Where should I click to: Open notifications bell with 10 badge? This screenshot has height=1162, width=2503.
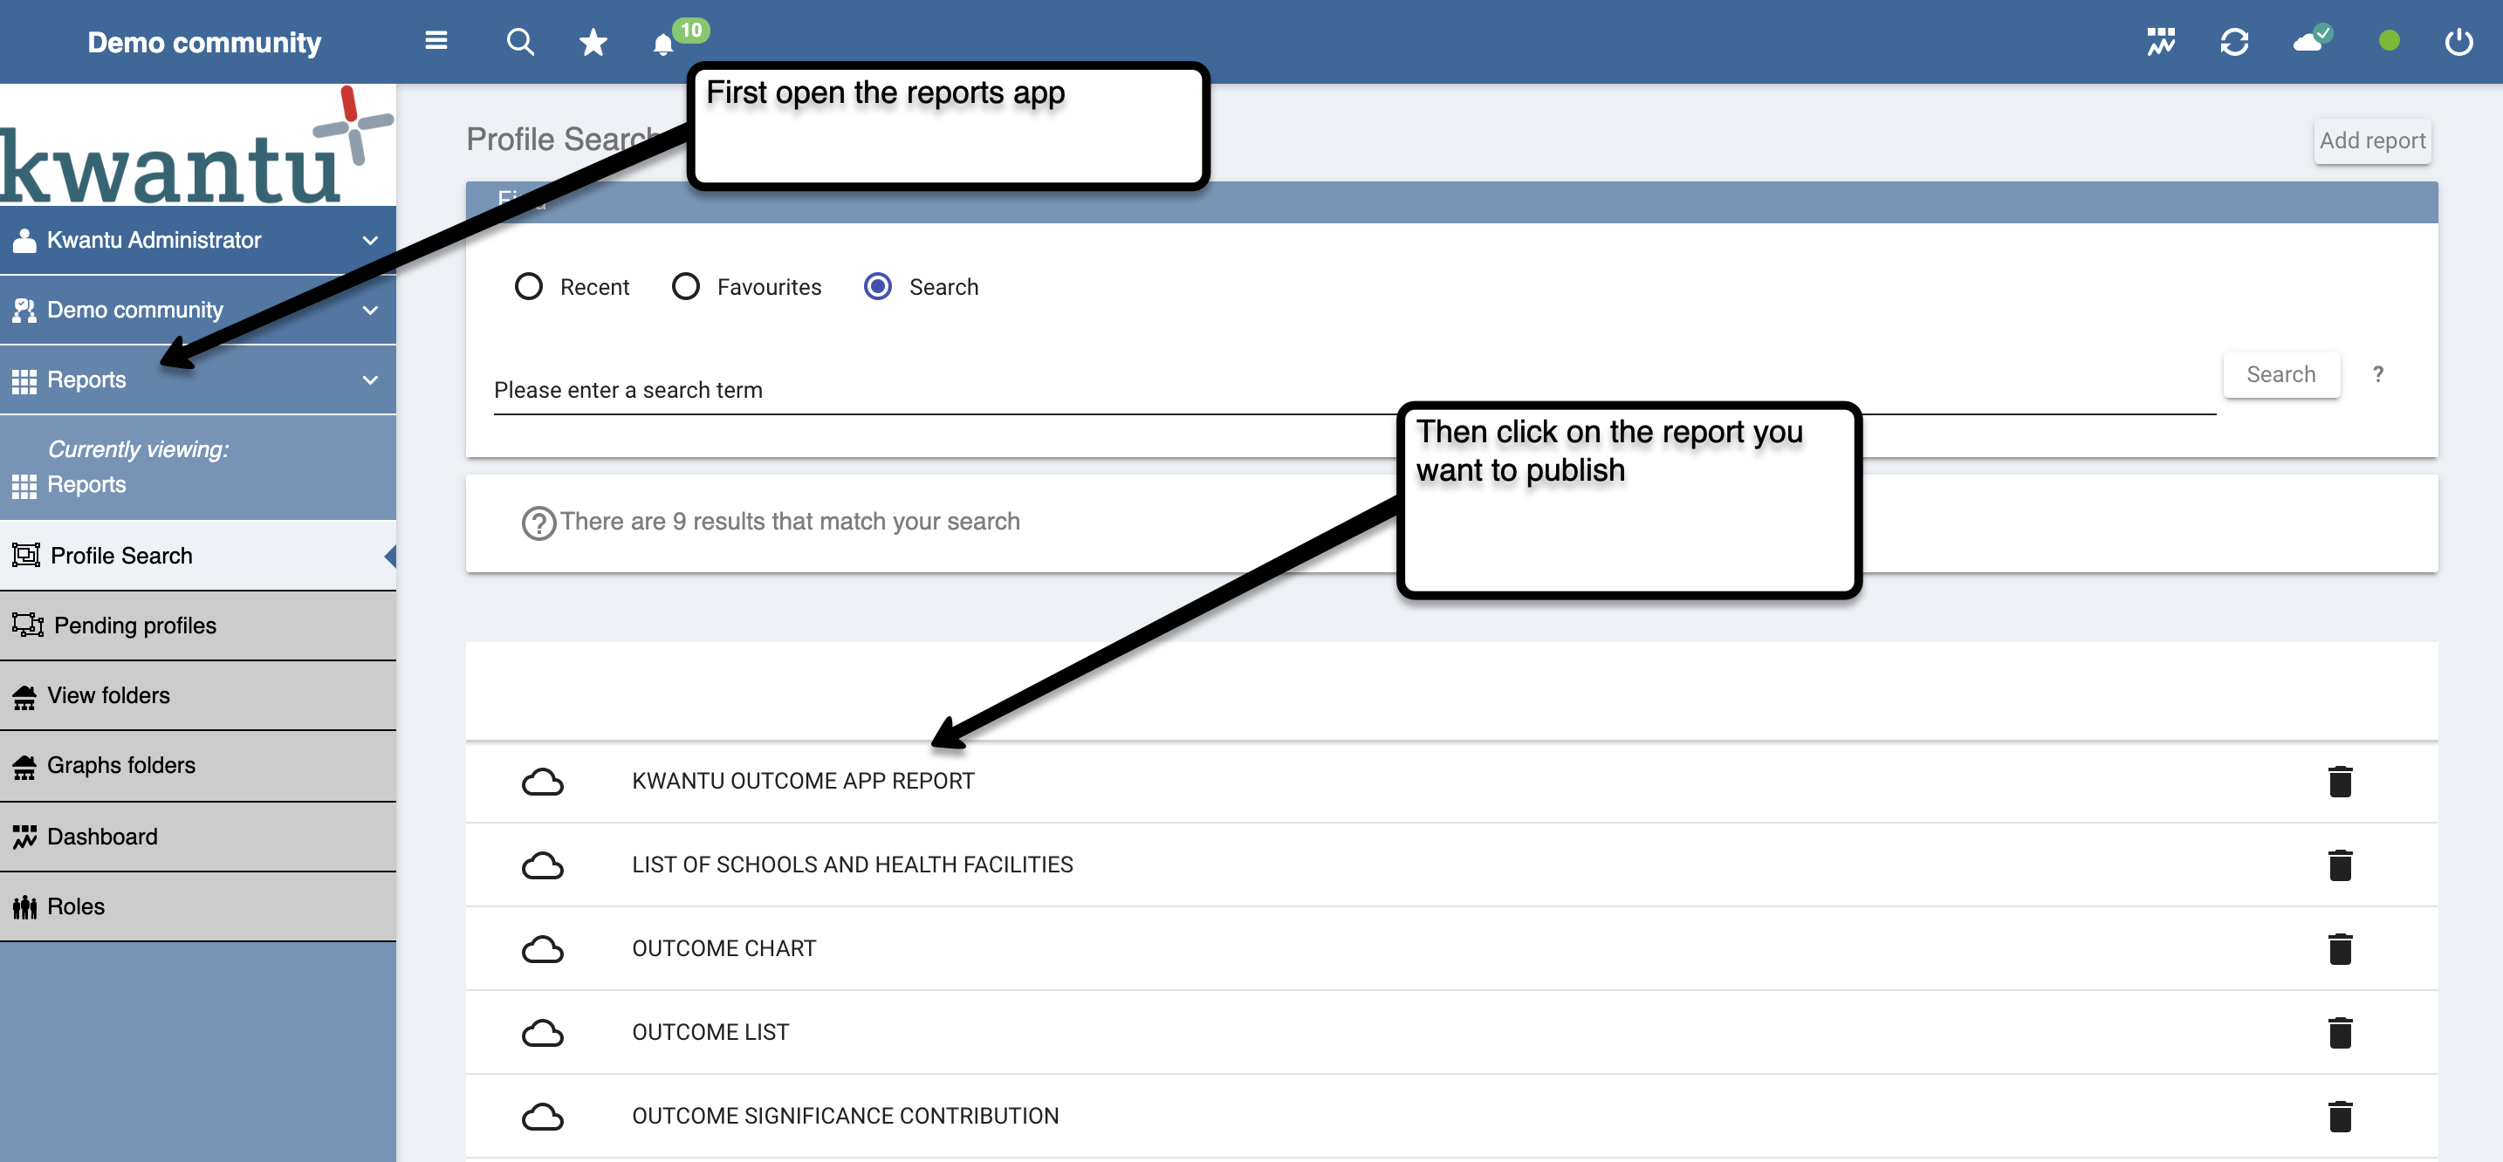[663, 44]
